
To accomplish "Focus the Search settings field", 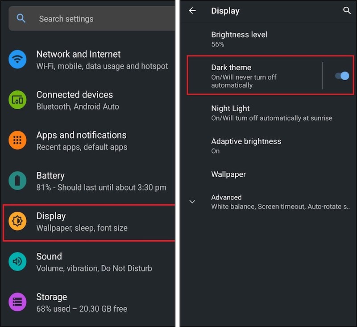I will [x=92, y=18].
